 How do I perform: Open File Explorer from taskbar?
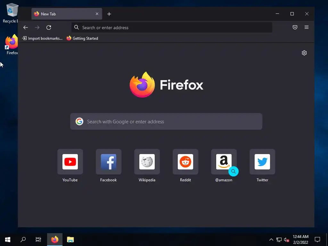point(70,240)
